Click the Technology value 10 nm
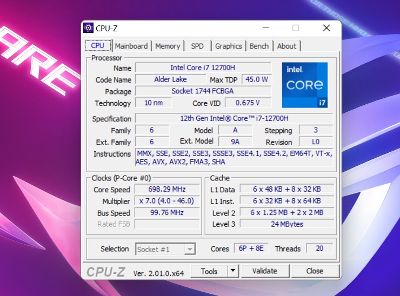Viewport: 400px width, 296px height. point(154,103)
